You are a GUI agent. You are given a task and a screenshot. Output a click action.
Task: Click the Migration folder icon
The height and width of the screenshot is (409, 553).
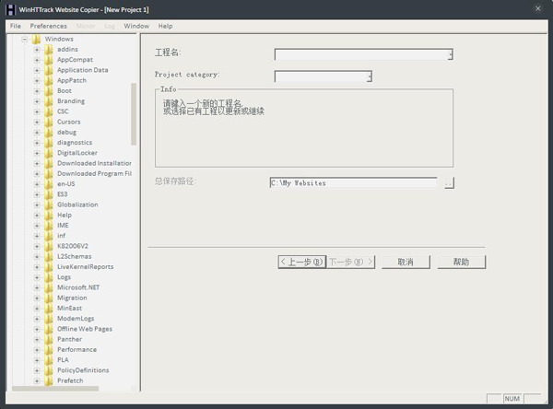[49, 298]
